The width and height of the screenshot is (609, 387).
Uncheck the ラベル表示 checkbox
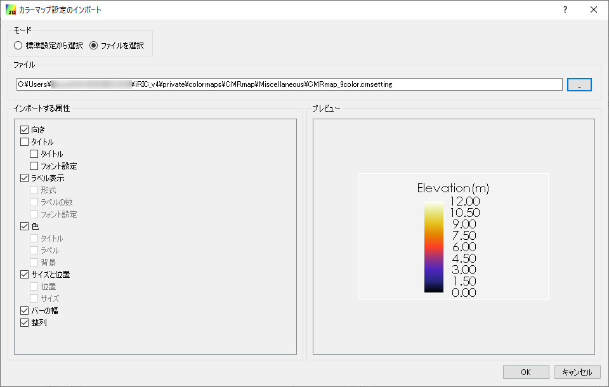pos(25,178)
